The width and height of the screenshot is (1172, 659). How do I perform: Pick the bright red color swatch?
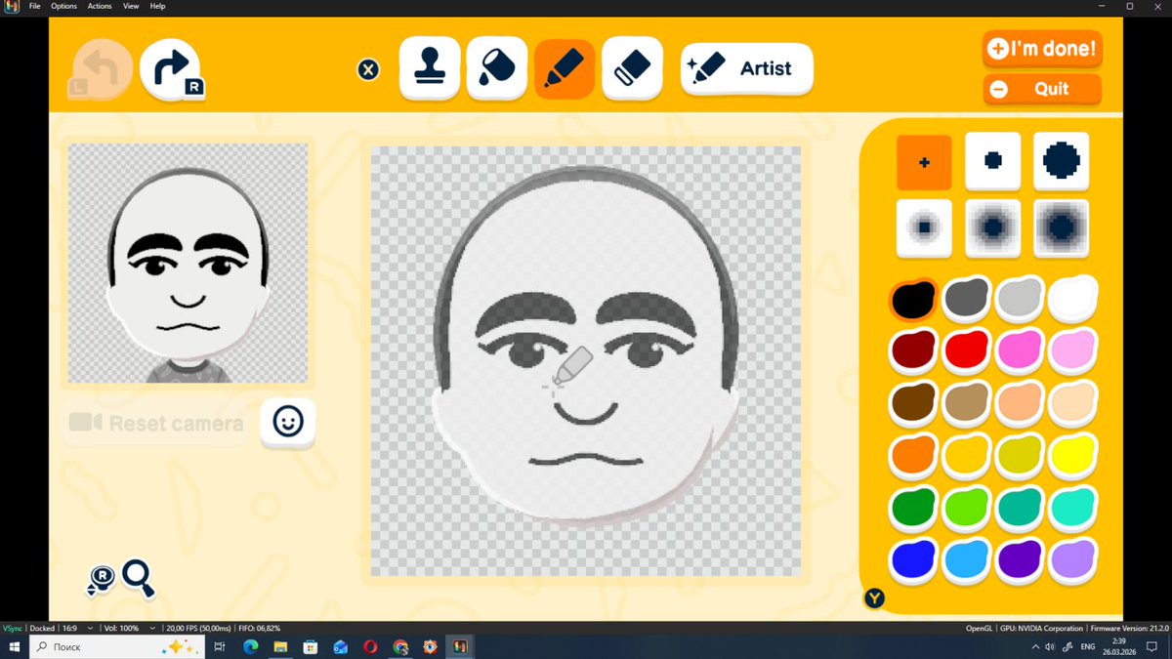[x=967, y=350]
